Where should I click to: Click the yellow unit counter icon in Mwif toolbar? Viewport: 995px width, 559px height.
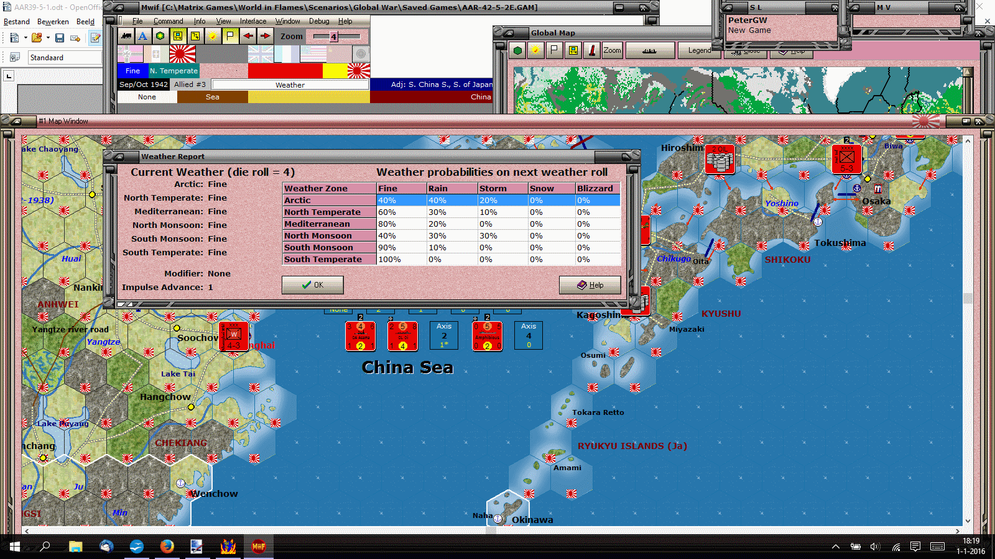178,36
